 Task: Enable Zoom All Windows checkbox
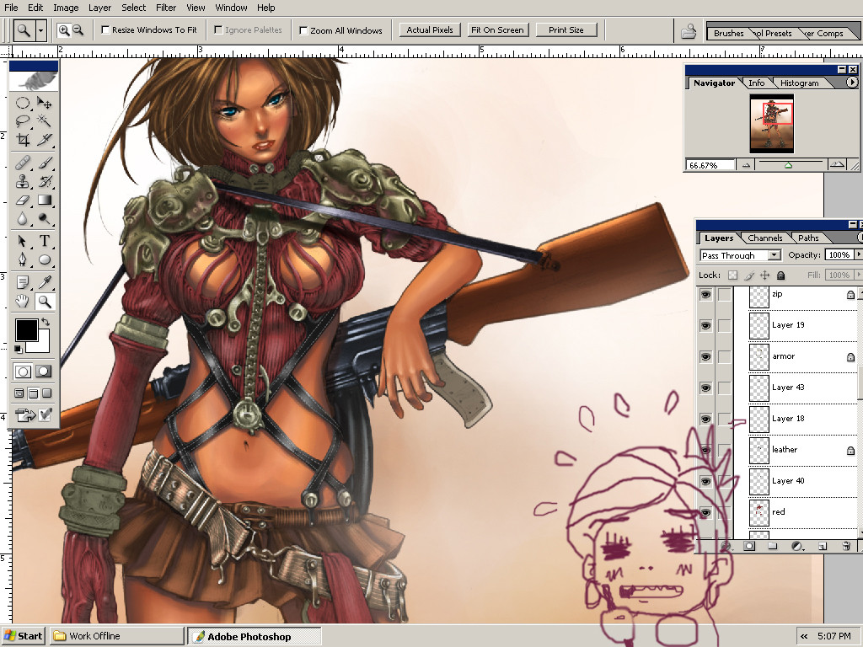pos(303,31)
